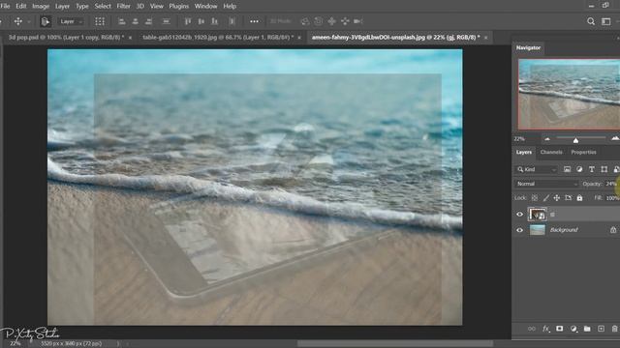This screenshot has height=348, width=620.
Task: Align vertical centers icon
Action: (201, 21)
